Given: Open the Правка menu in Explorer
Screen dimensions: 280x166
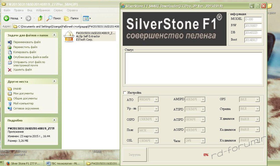Looking at the screenshot, I should tap(19, 10).
